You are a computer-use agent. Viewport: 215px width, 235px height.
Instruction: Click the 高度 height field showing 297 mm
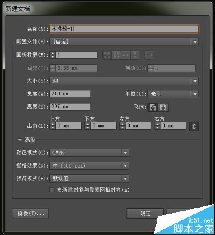tap(70, 107)
